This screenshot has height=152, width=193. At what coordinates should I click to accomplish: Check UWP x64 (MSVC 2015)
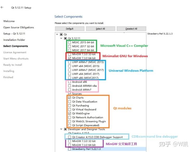coord(70,66)
